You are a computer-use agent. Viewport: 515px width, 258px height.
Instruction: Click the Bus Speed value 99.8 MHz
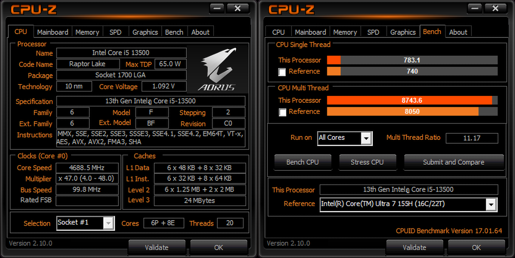87,190
